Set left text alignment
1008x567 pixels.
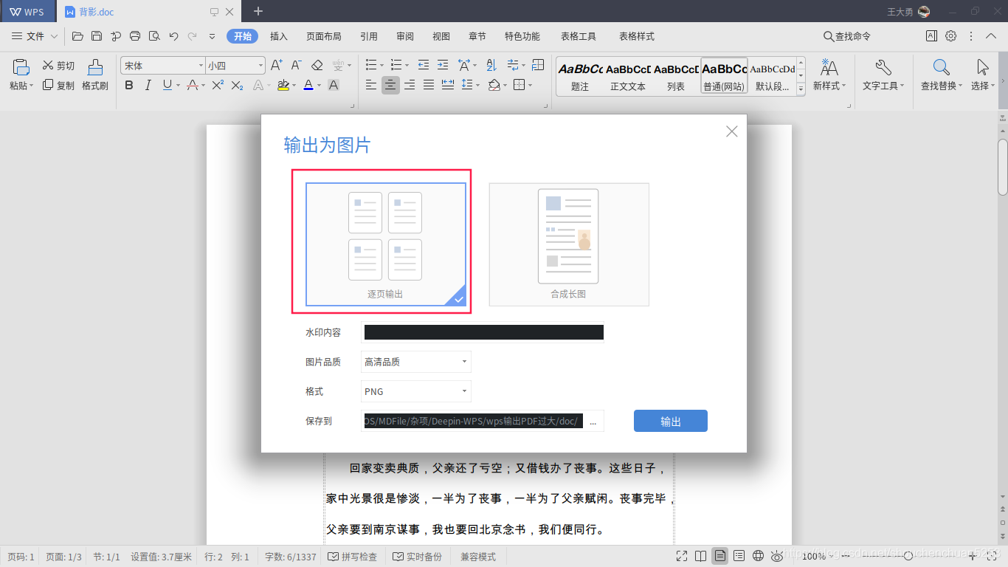click(371, 85)
